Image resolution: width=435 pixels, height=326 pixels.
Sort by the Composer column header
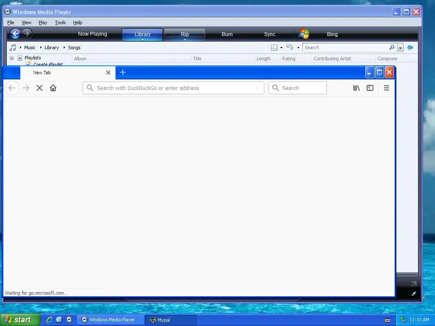(x=396, y=59)
